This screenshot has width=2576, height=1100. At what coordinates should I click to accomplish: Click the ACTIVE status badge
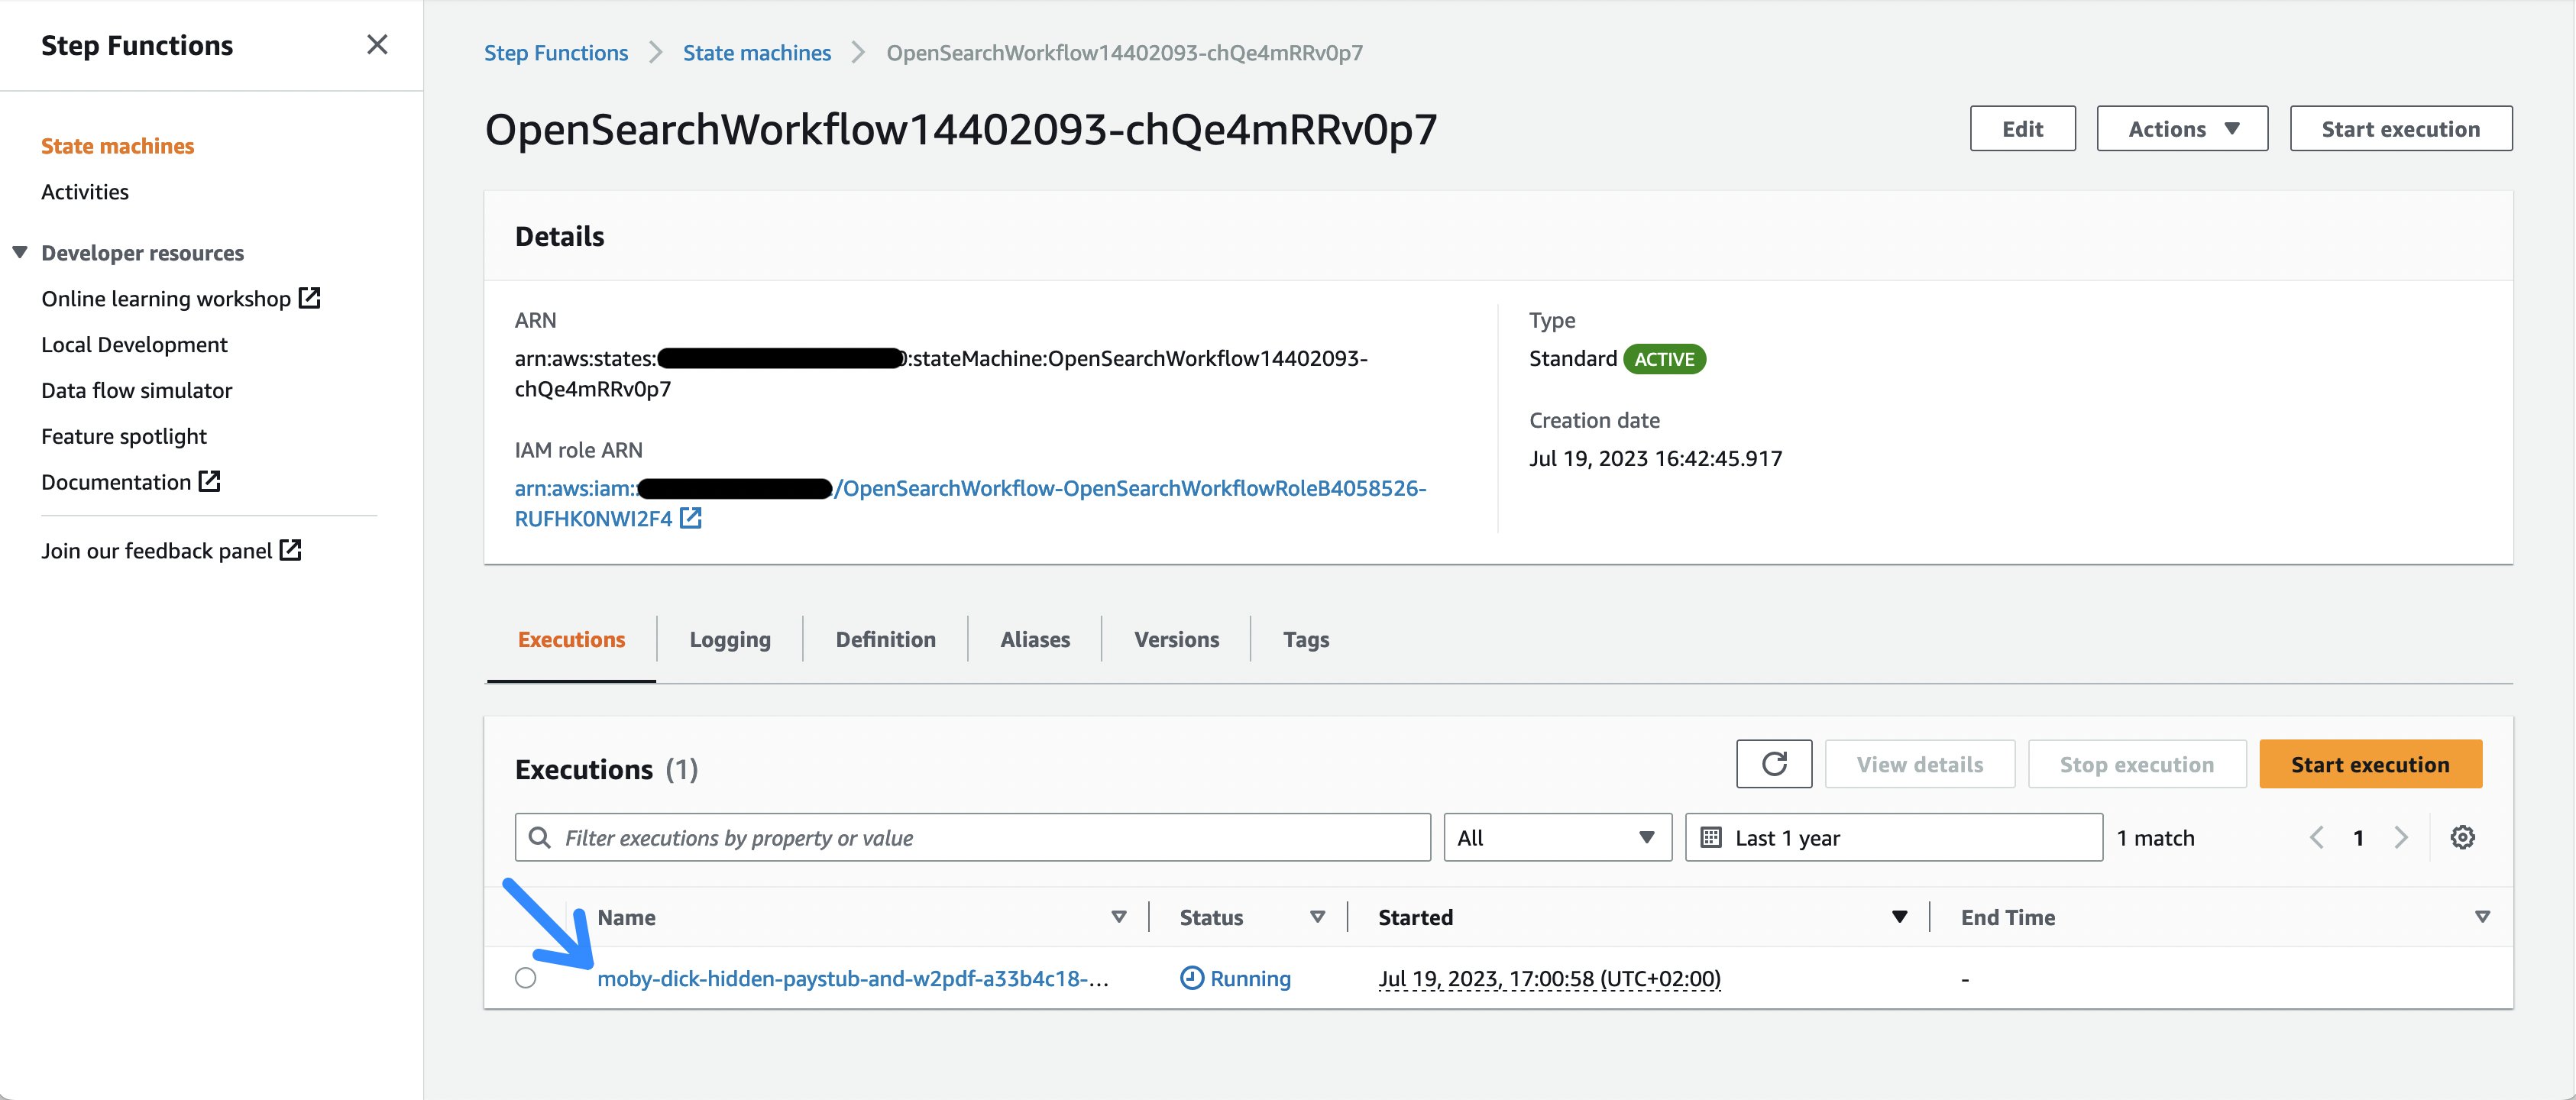click(x=1664, y=359)
